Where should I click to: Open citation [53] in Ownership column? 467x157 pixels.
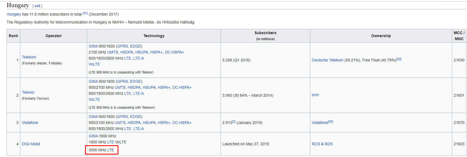tap(331, 122)
